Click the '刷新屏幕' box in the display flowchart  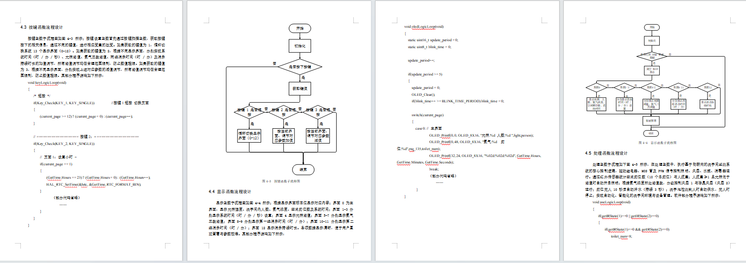[651, 120]
